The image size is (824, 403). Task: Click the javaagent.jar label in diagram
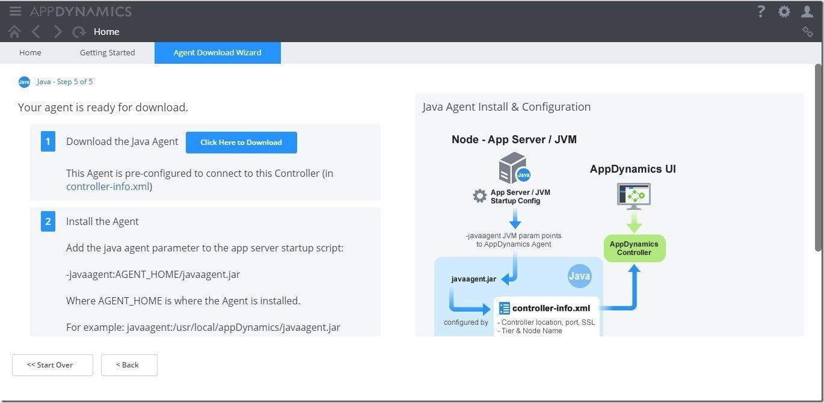[x=474, y=279]
